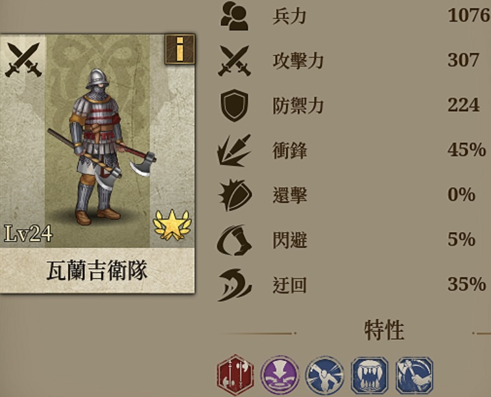Click the 特性 traits section header
Viewport: 491px width, 397px height.
[x=384, y=330]
